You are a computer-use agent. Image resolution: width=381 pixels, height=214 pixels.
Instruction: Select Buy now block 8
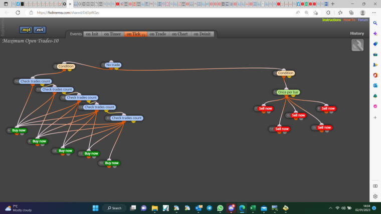[x=39, y=141]
